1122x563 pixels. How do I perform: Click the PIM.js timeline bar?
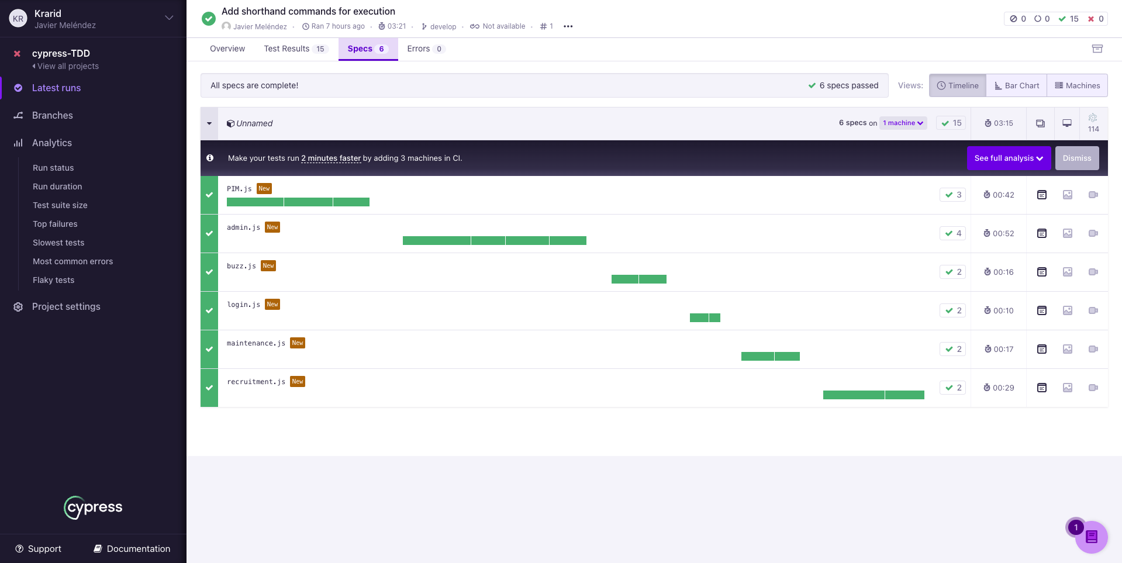point(298,202)
